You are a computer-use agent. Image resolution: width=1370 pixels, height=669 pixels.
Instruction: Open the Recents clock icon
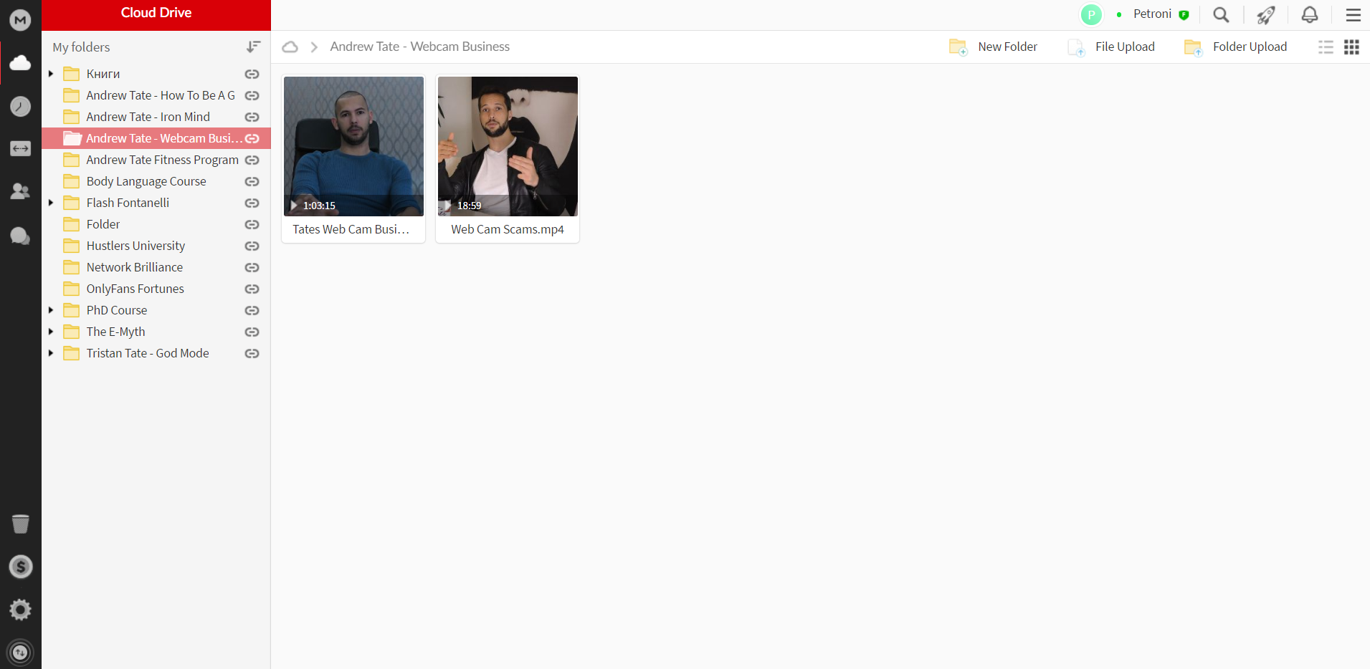click(20, 106)
